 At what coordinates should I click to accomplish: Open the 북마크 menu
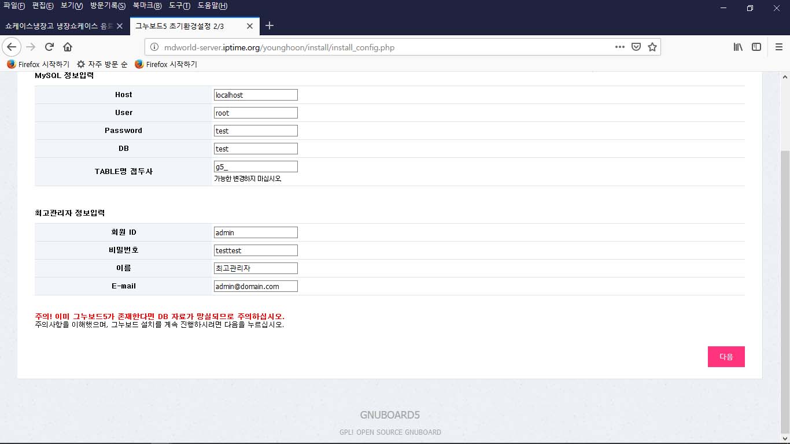[x=147, y=6]
